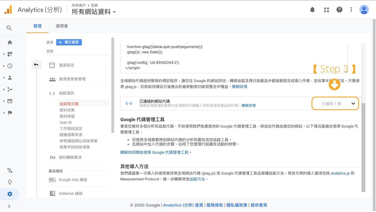Click the 建立資源 button

click(69, 42)
